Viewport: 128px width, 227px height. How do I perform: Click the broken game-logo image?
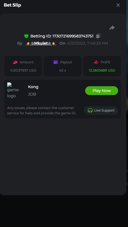point(13,90)
